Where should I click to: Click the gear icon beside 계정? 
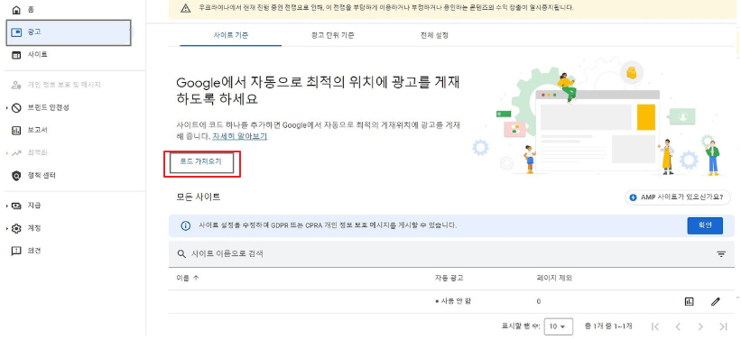pyautogui.click(x=16, y=228)
